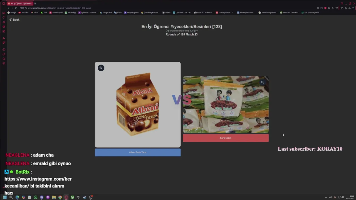Open the İş İlanları bookmark
The image size is (356, 200).
[88, 12]
